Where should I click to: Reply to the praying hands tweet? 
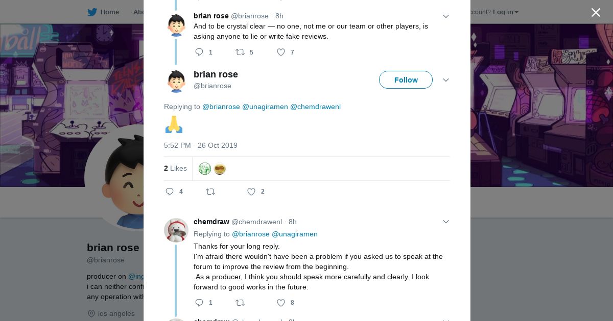tap(170, 192)
